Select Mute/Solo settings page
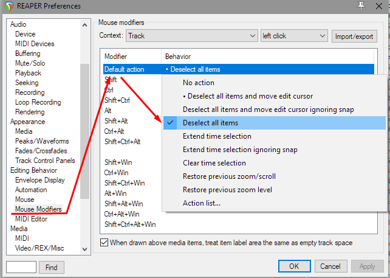The height and width of the screenshot is (278, 390). coord(30,63)
